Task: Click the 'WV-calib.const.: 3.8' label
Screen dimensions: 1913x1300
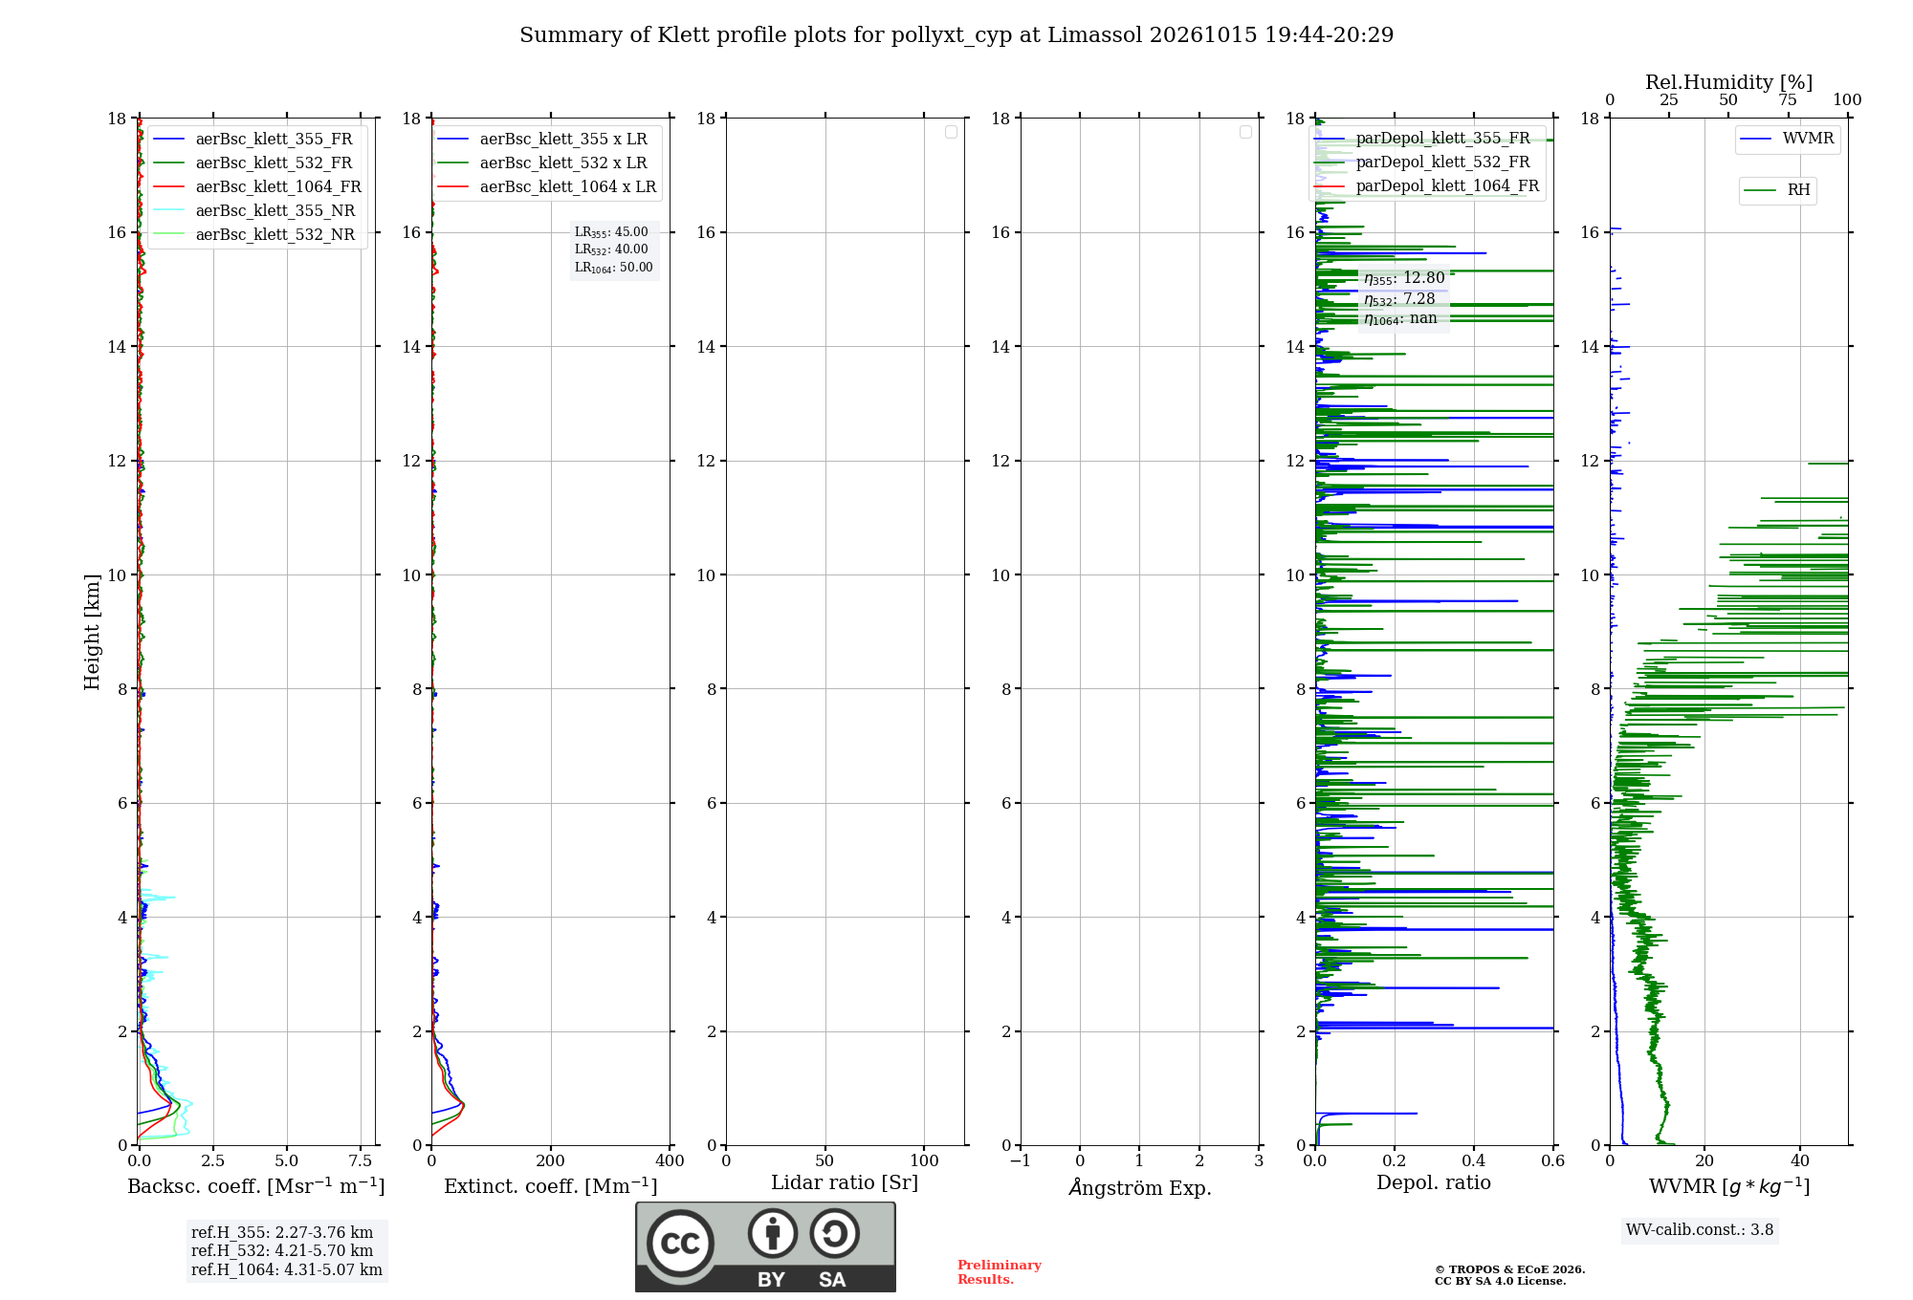Action: 1700,1230
